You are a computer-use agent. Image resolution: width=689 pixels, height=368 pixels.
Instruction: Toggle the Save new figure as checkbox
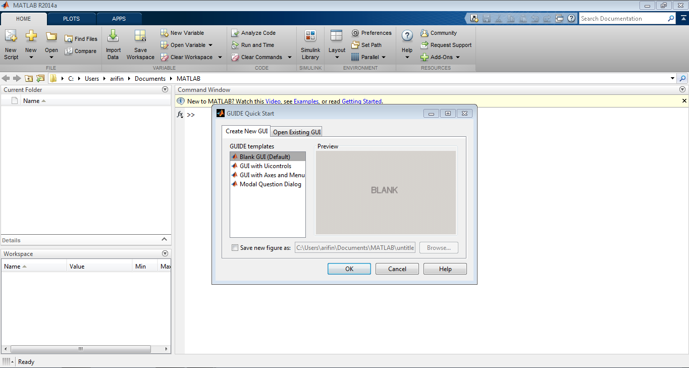point(235,248)
